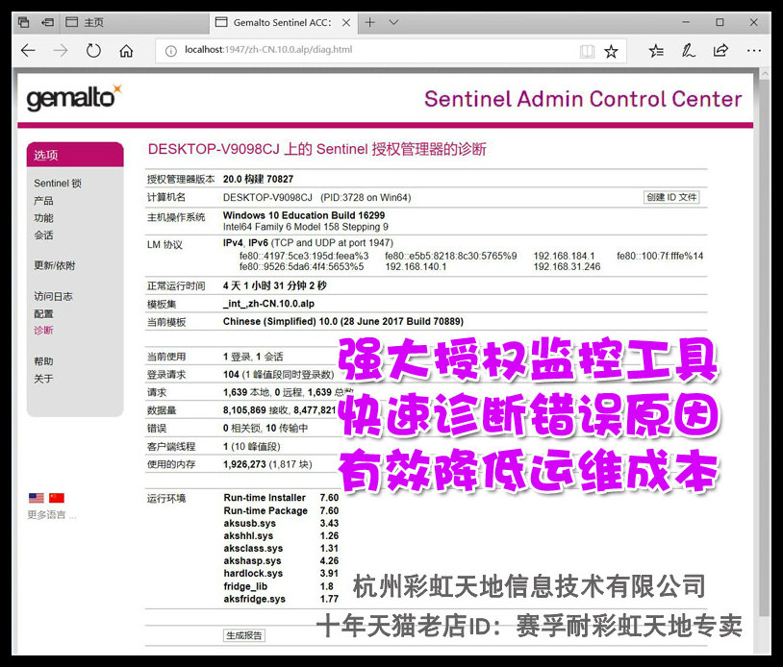Open the 关于 link

[43, 379]
